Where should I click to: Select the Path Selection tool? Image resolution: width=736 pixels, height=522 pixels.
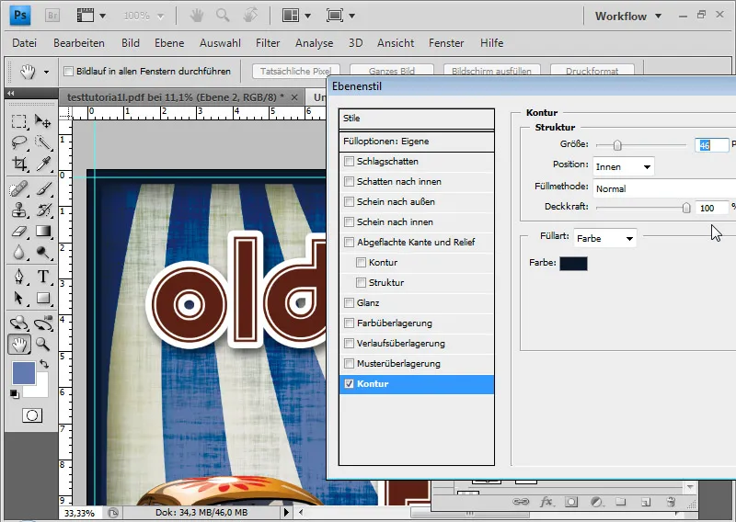pyautogui.click(x=19, y=299)
